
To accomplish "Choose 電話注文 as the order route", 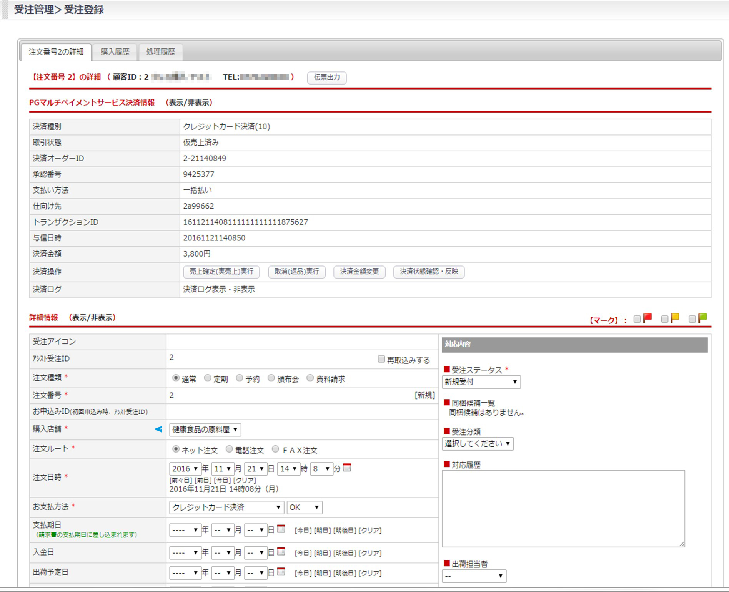I will coord(229,449).
